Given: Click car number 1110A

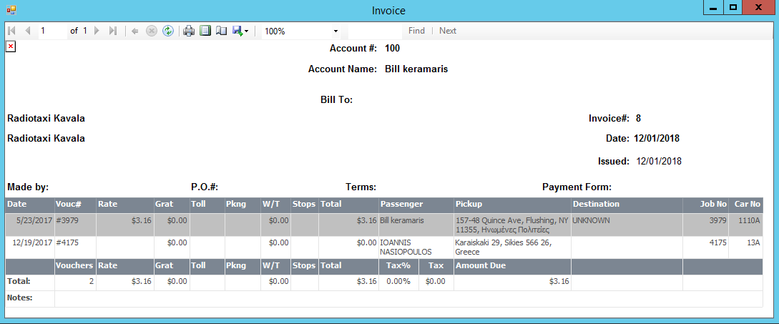Looking at the screenshot, I should click(x=745, y=225).
